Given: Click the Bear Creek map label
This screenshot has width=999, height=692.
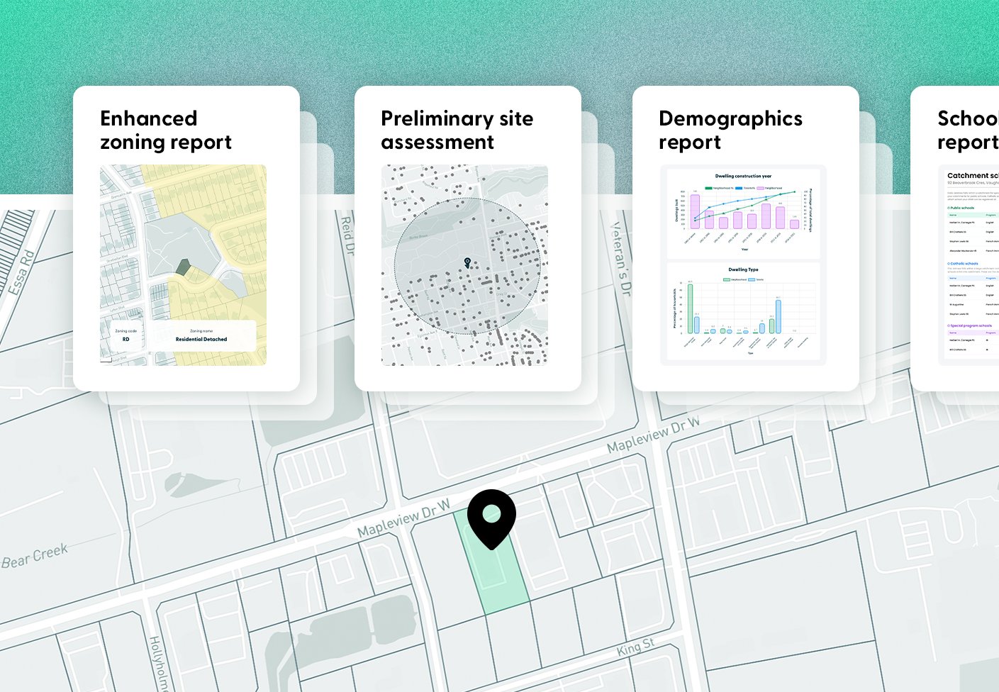Looking at the screenshot, I should pos(35,556).
